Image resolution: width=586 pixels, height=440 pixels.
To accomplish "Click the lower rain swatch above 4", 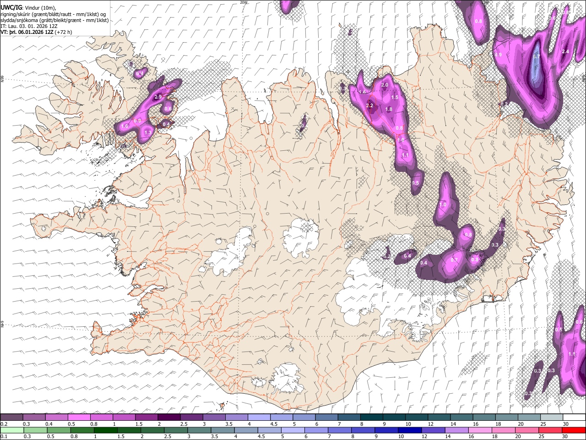I will click(246, 430).
